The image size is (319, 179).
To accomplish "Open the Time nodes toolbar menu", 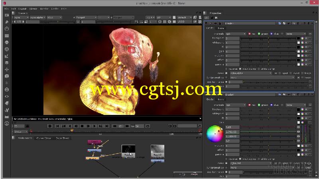I will click(x=7, y=29).
